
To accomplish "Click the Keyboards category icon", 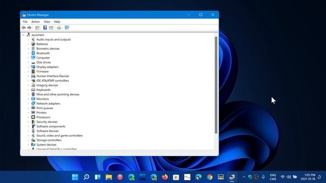I will point(33,89).
